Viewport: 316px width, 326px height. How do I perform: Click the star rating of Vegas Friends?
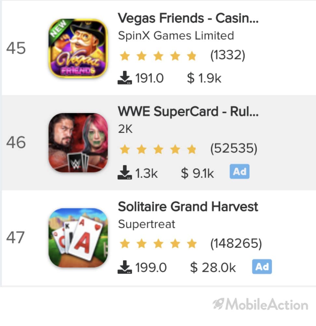(158, 56)
